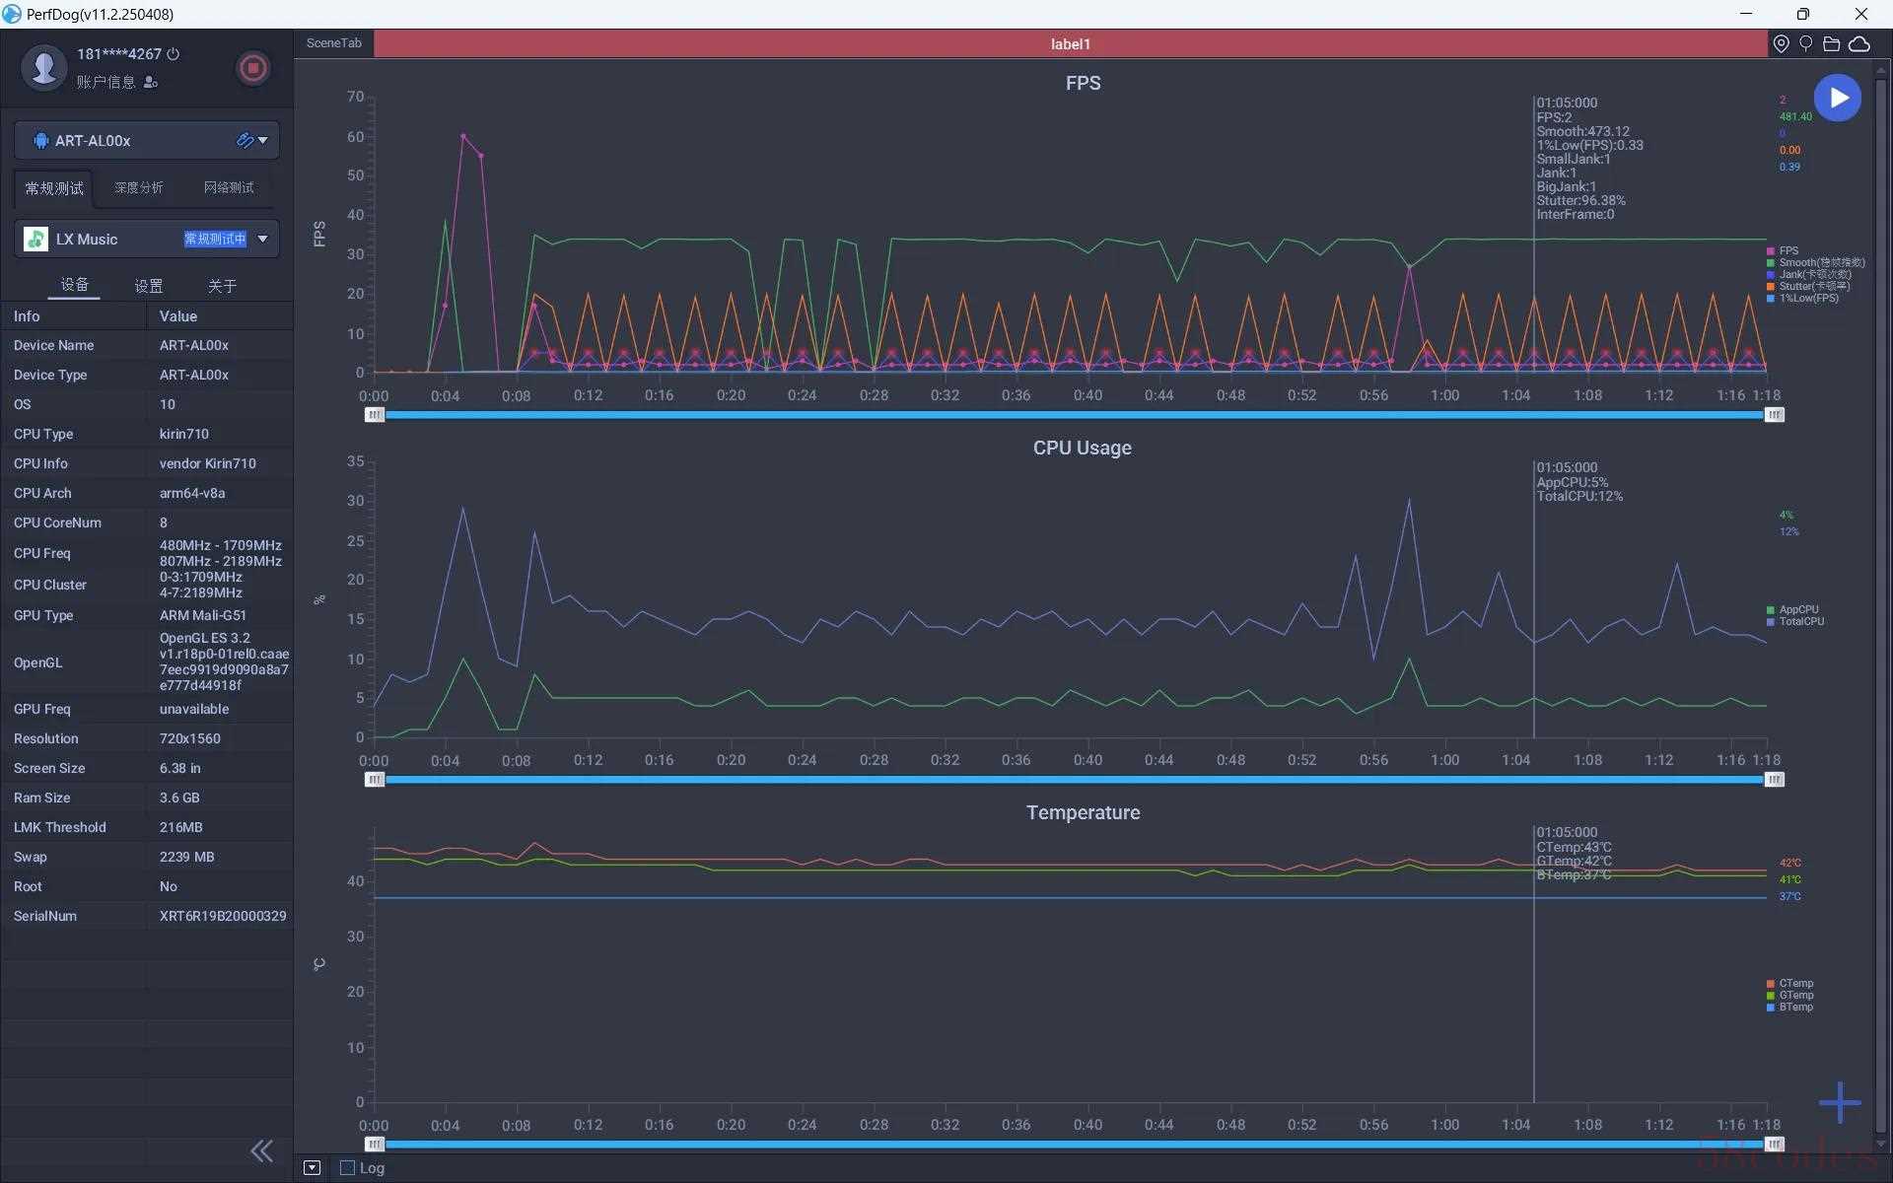Click right handle of CPU Usage range slider
The width and height of the screenshot is (1893, 1183).
[1774, 780]
